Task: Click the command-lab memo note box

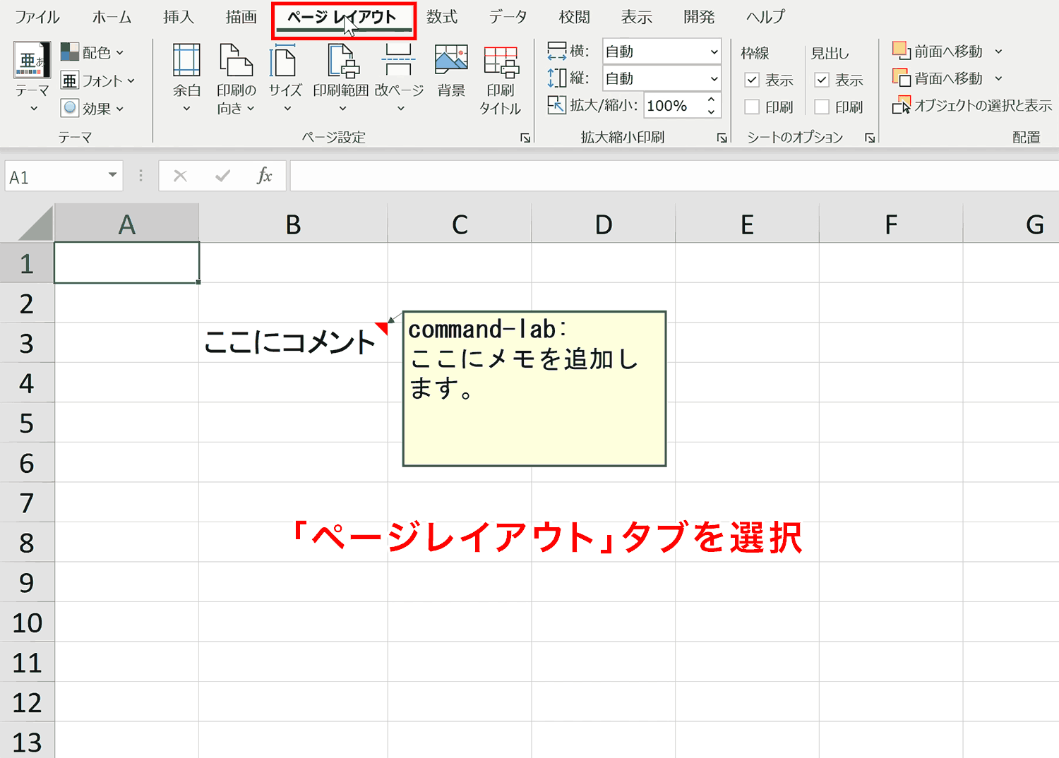Action: (534, 389)
